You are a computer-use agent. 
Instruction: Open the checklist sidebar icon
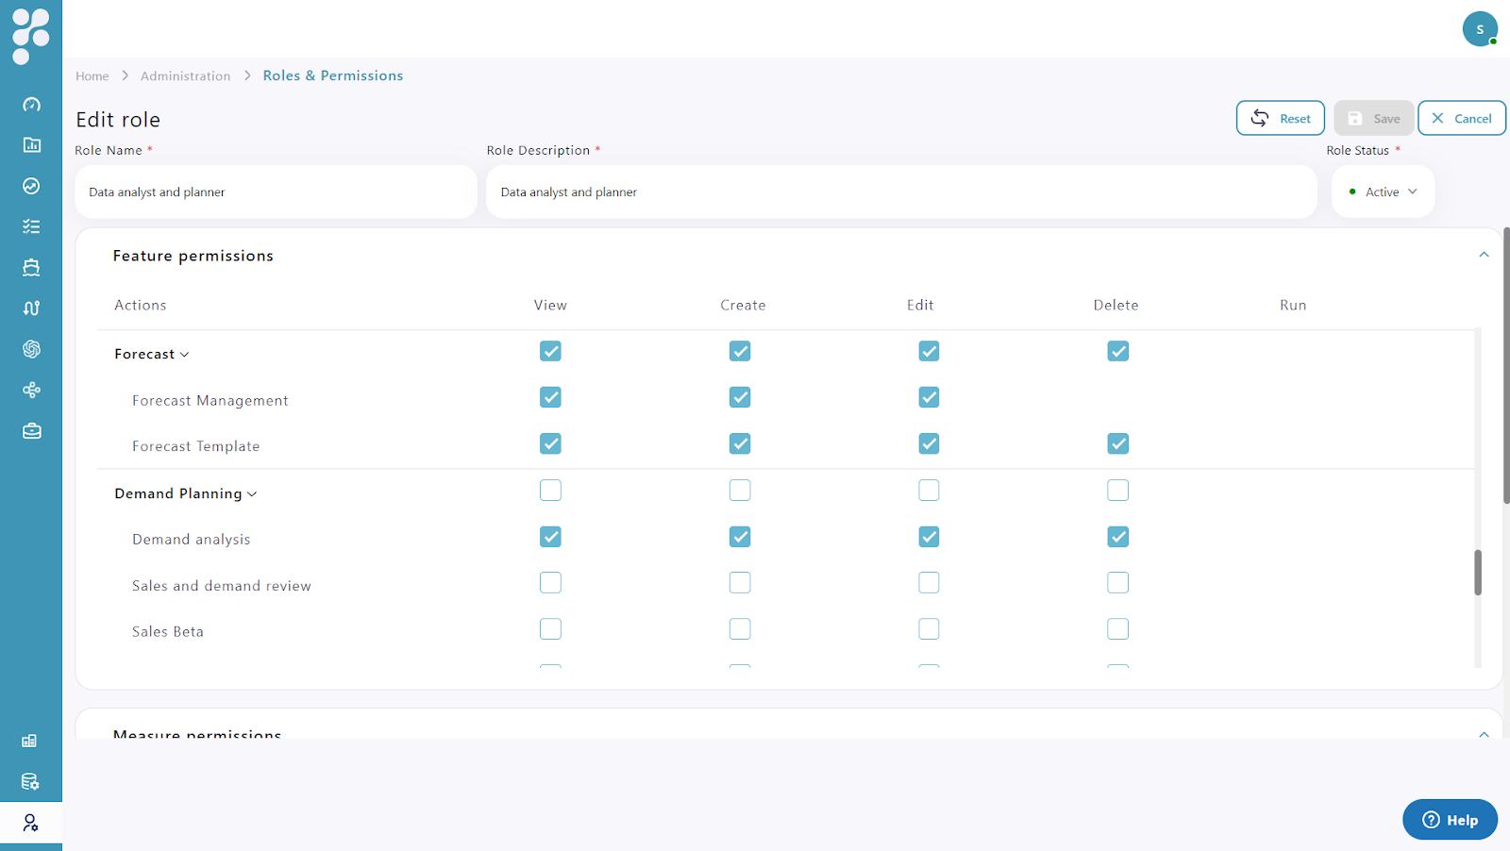coord(31,226)
